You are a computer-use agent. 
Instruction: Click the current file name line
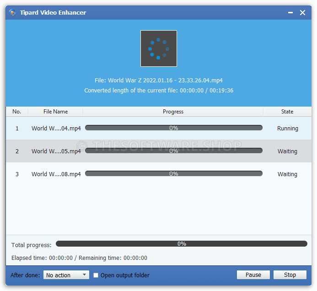(159, 80)
